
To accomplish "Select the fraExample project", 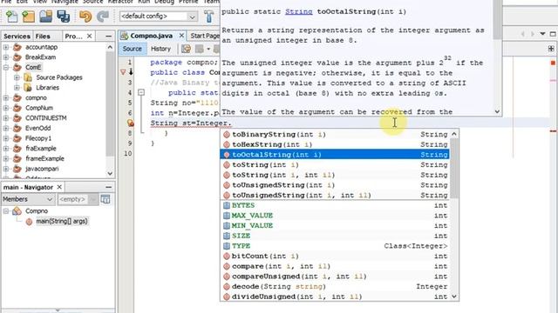I will click(41, 149).
